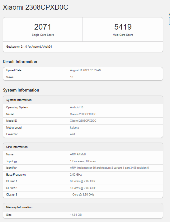Image resolution: width=170 pixels, height=222 pixels.
Task: Click the Geekbench 6.1.0 for Android AArch64 text
Action: pos(29,47)
